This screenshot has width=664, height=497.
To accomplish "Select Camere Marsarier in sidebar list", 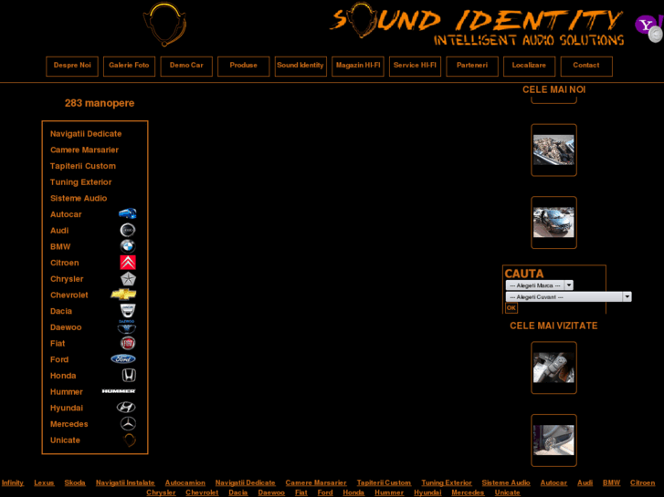I will pos(84,150).
